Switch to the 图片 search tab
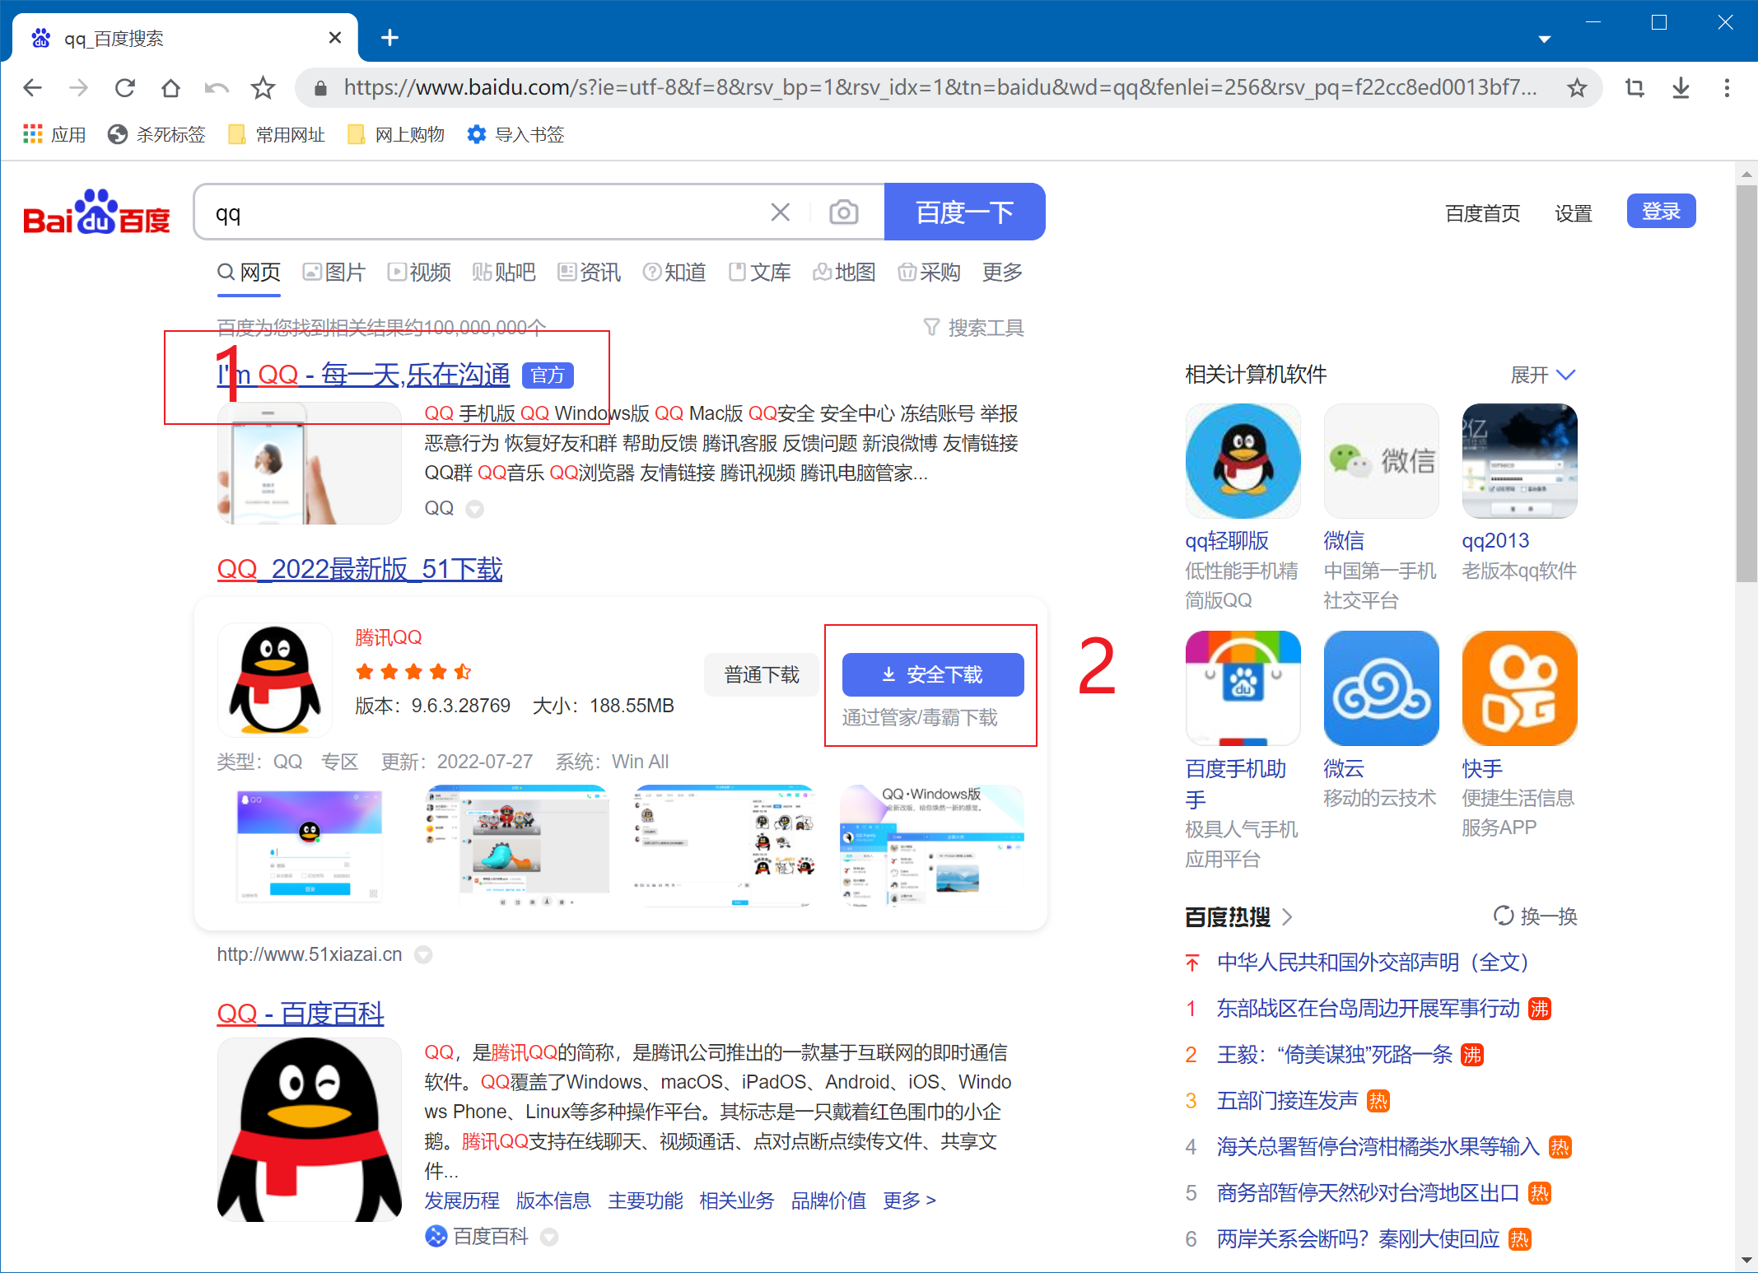This screenshot has height=1273, width=1758. (x=334, y=273)
